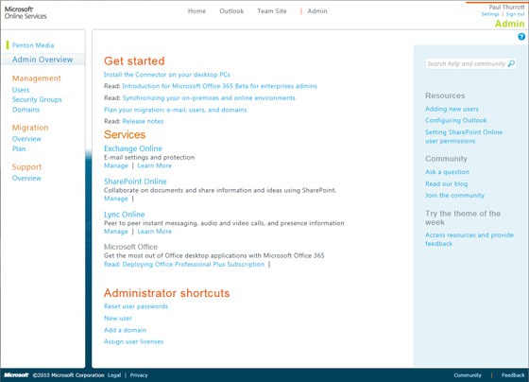This screenshot has height=382, width=529.
Task: Select Admin in the top navigation
Action: point(317,11)
